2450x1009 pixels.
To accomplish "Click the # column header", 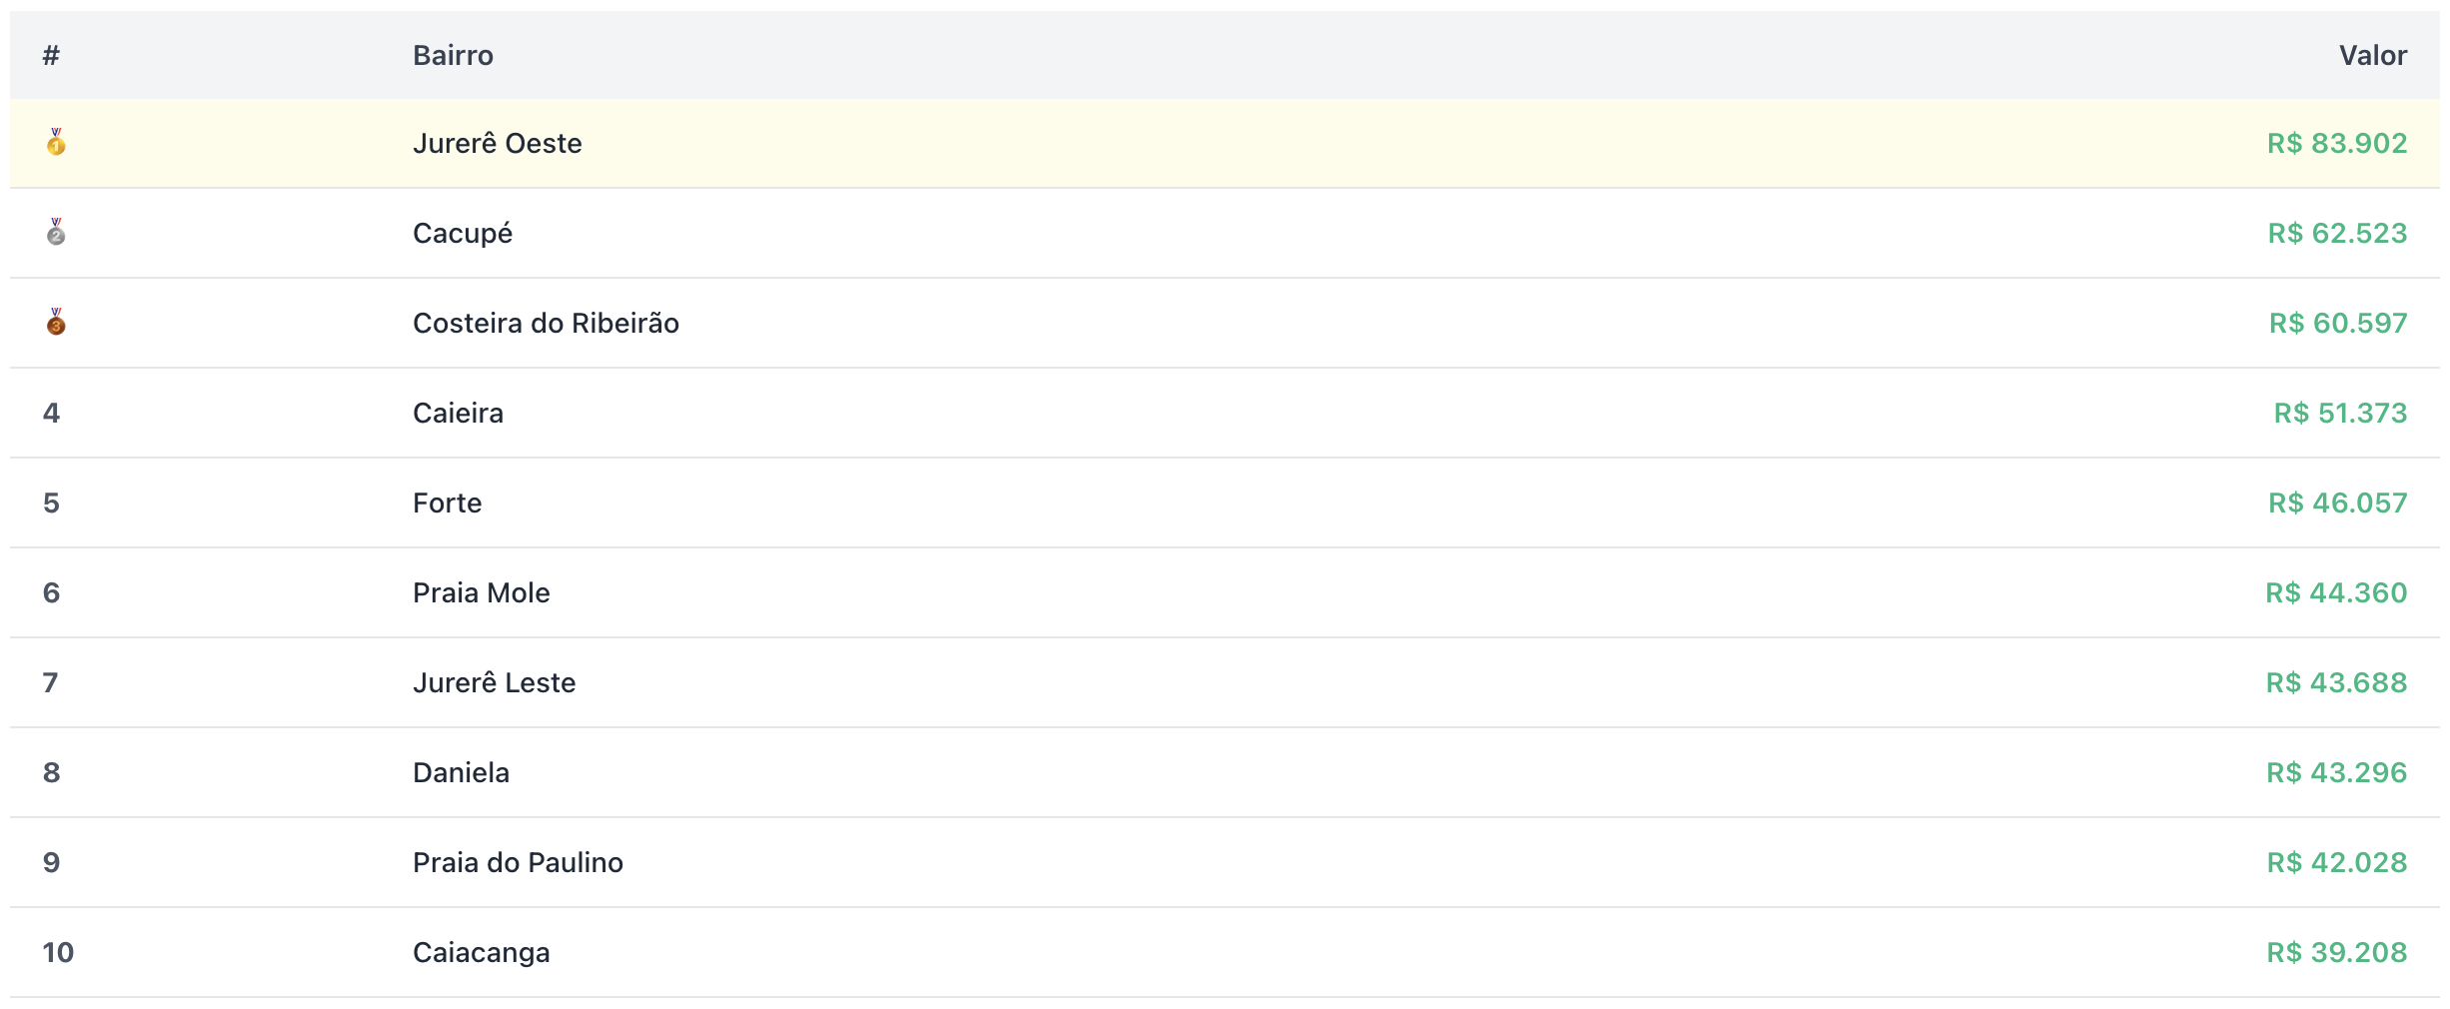I will click(x=51, y=56).
